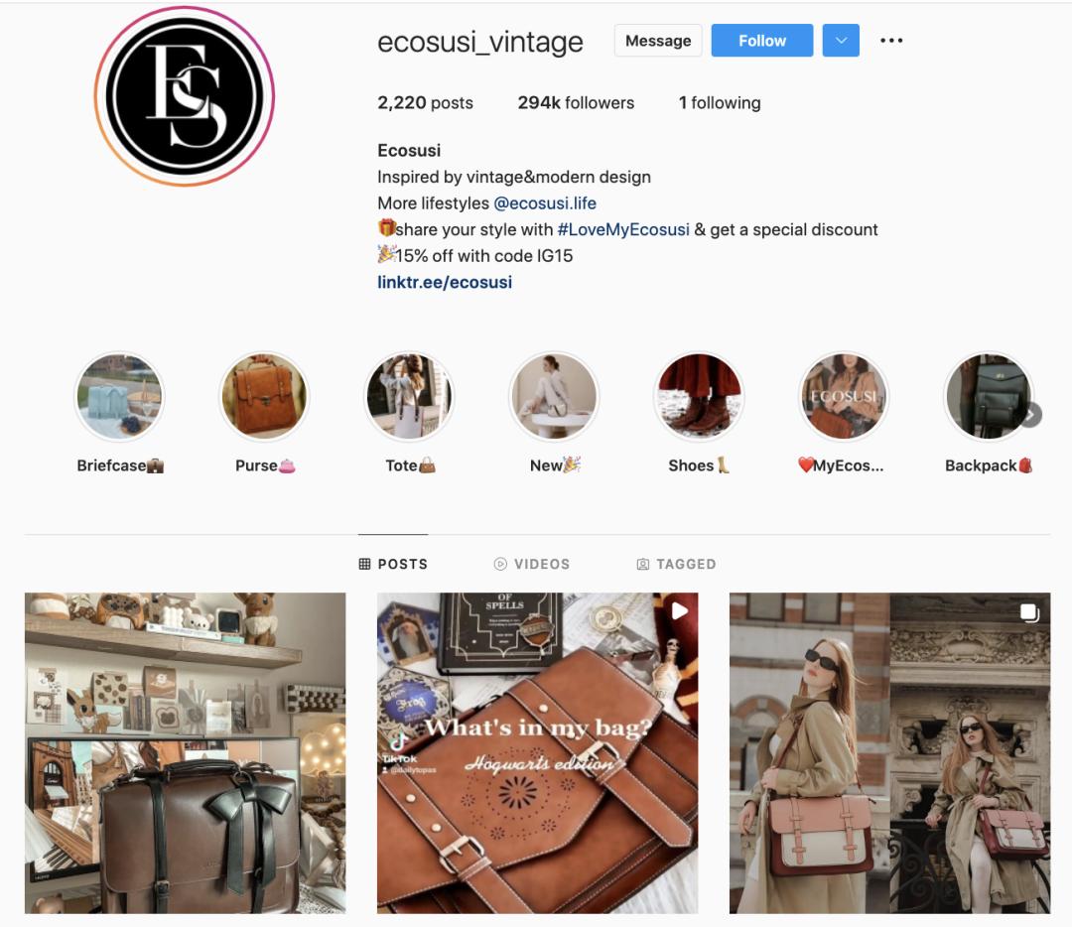The height and width of the screenshot is (927, 1072).
Task: Switch to the Tagged tab
Action: (676, 564)
